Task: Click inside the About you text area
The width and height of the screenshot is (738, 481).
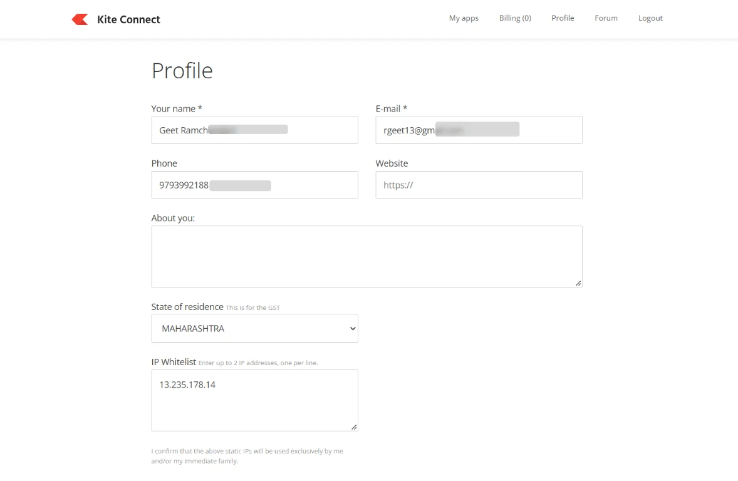Action: [x=366, y=257]
